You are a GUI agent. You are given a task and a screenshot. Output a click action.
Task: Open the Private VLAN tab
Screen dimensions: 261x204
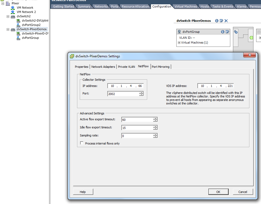pyautogui.click(x=126, y=67)
